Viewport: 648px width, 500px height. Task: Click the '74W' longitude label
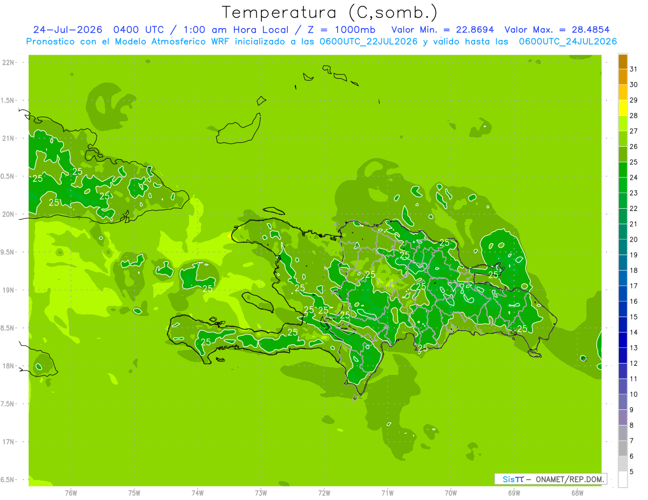(x=198, y=493)
